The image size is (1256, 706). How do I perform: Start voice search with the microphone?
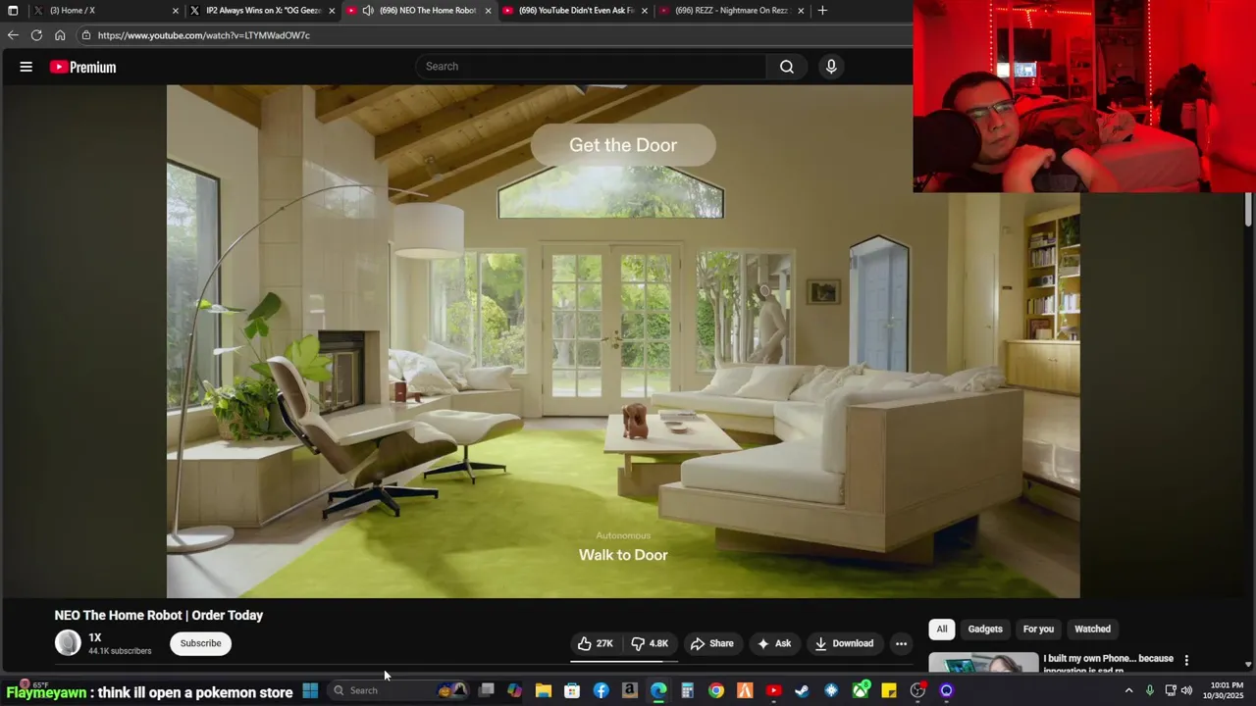click(831, 67)
